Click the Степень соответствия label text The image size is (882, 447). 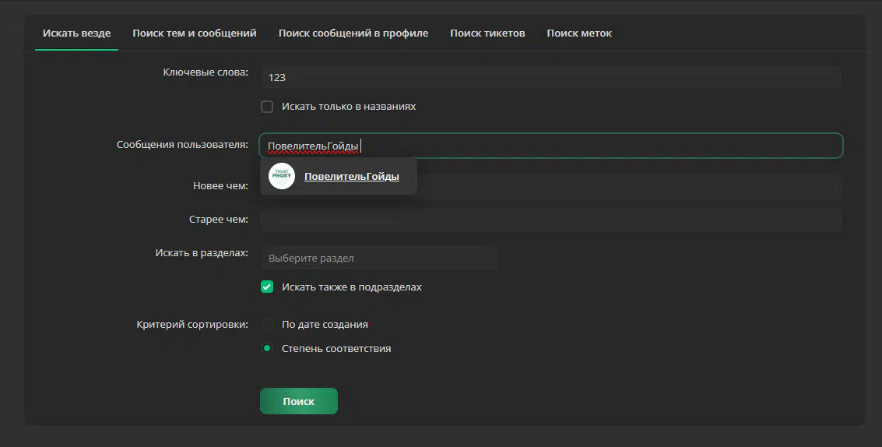(336, 348)
